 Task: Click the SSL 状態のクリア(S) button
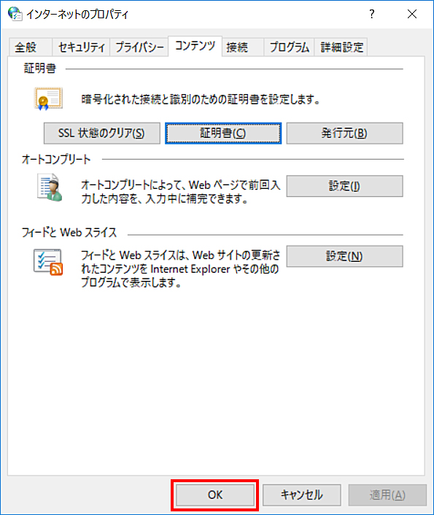click(x=102, y=133)
